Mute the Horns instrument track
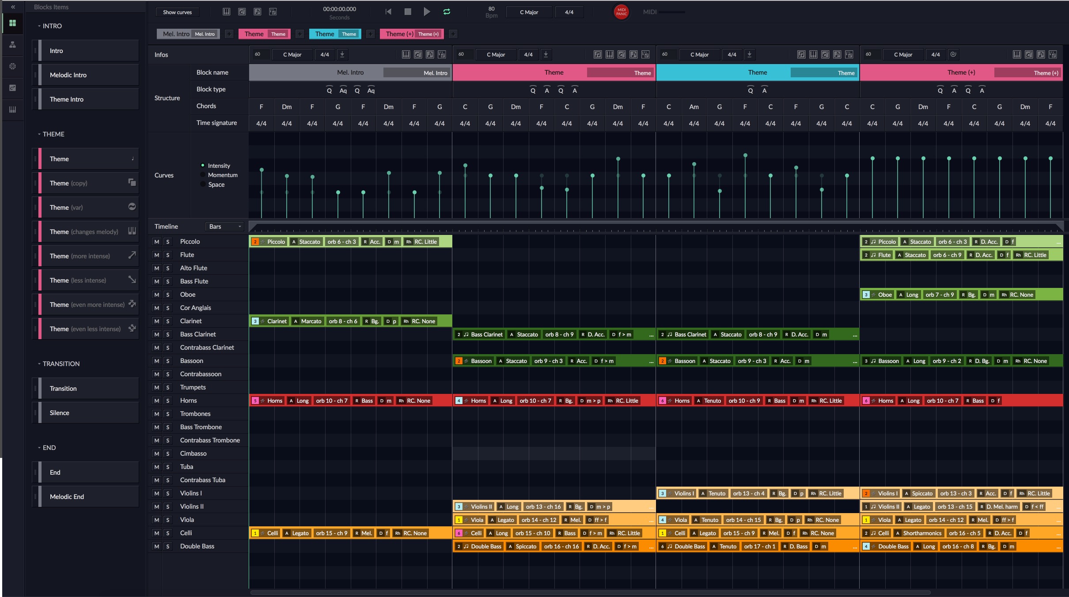 tap(156, 400)
